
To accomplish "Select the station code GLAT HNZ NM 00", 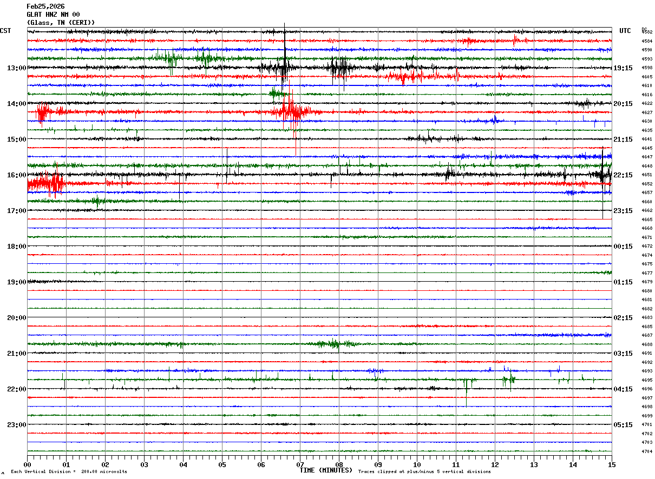I will click(53, 15).
